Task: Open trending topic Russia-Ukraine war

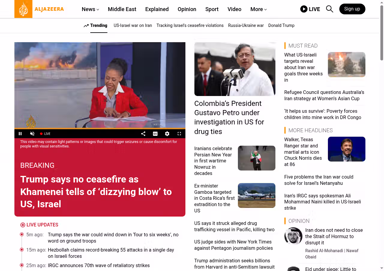Action: click(246, 25)
